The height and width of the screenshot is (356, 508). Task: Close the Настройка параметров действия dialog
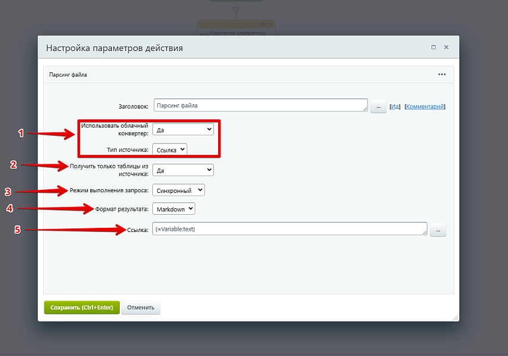(x=446, y=47)
